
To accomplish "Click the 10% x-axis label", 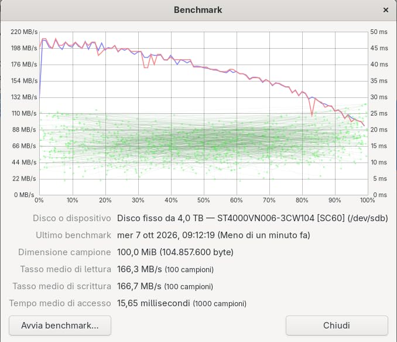I will tap(73, 201).
